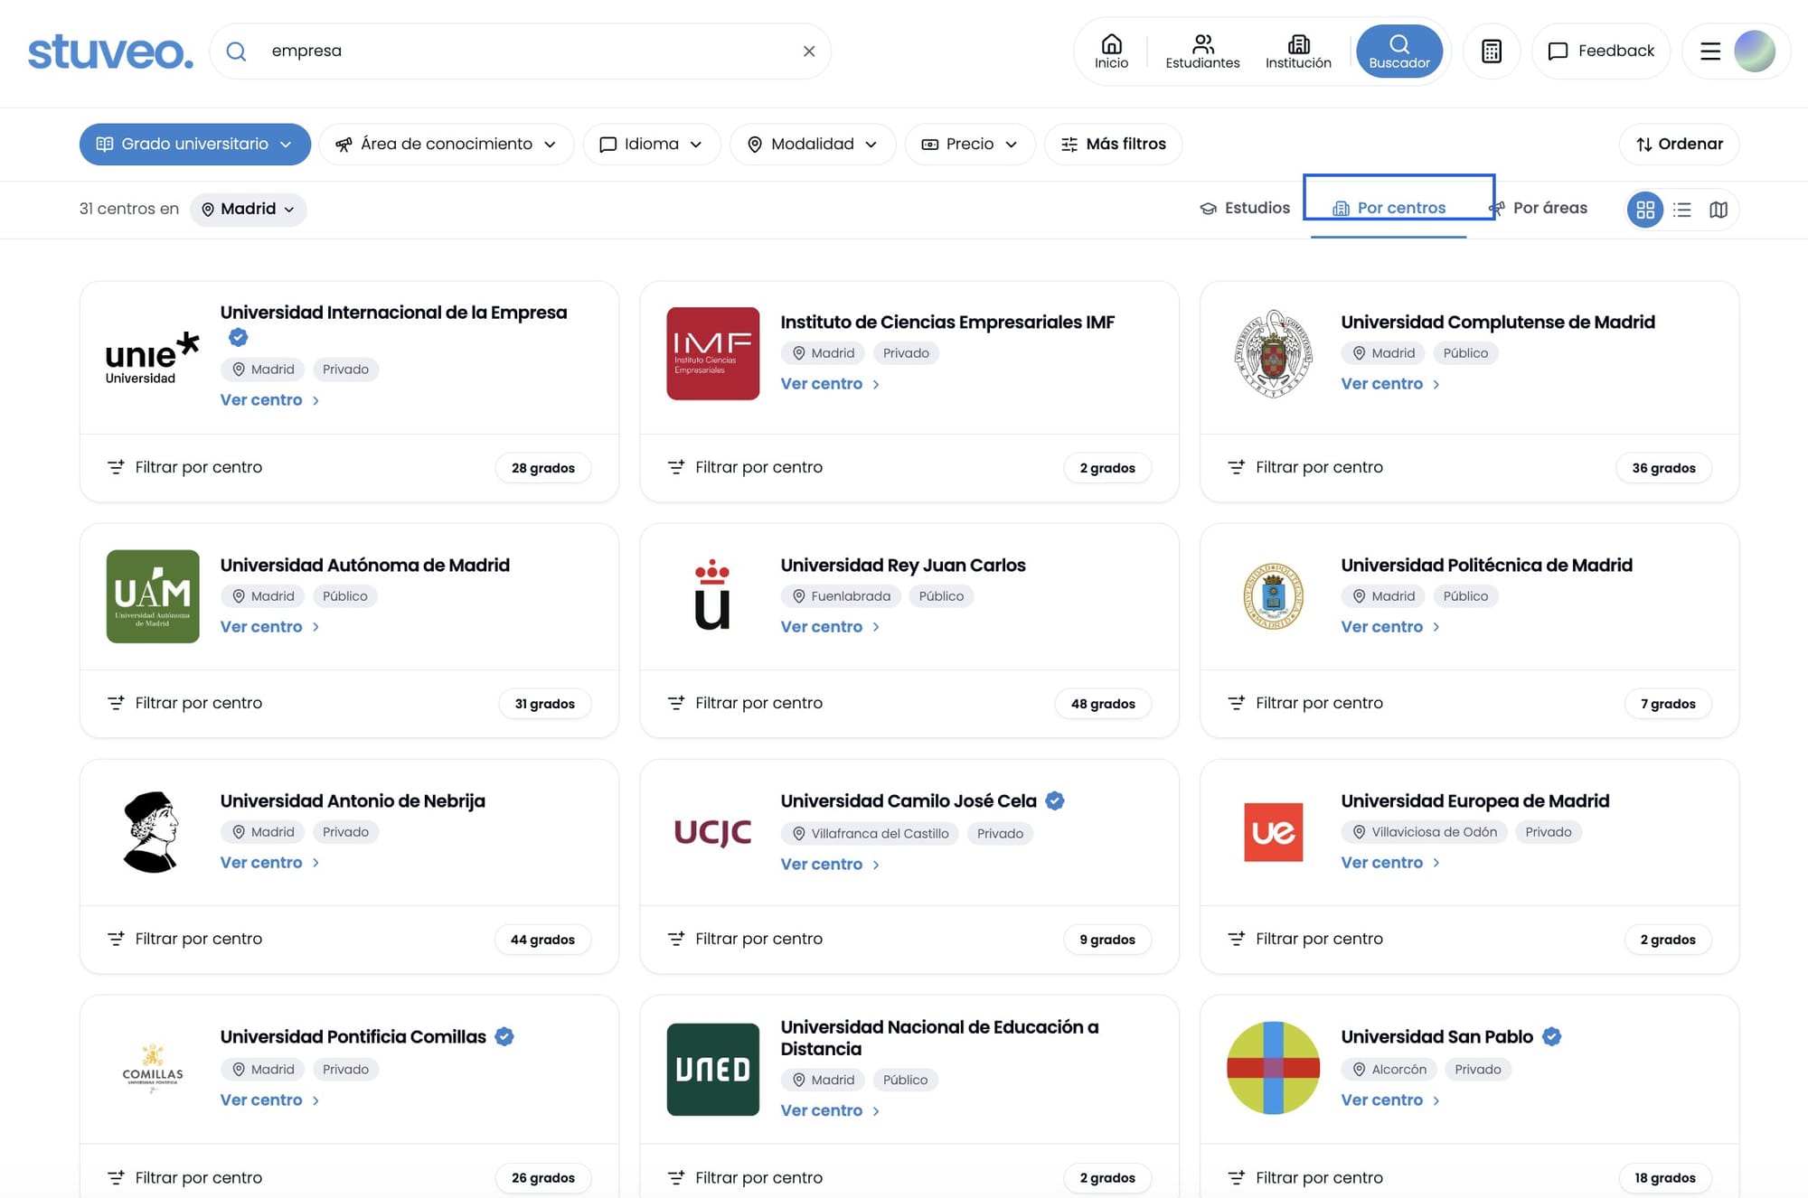1808x1198 pixels.
Task: Open Más filtros
Action: click(x=1113, y=145)
